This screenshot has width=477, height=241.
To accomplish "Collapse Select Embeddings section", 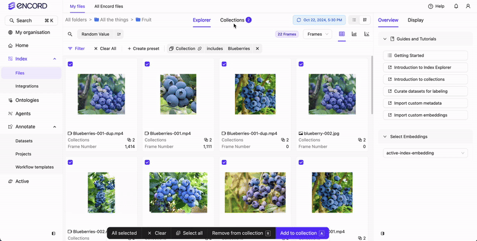I will (385, 137).
